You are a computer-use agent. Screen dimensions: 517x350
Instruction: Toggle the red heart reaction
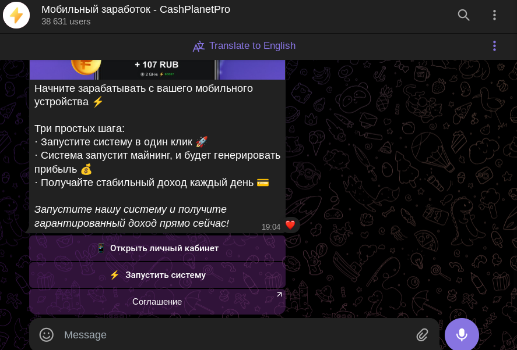click(290, 225)
